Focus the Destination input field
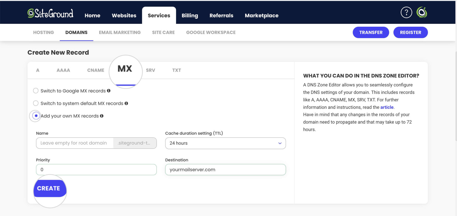 point(225,170)
